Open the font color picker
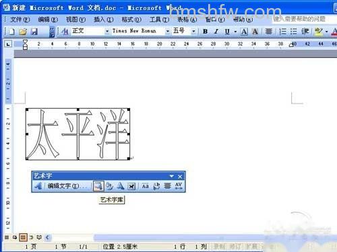Viewport: 337px width, 252px height. pyautogui.click(x=334, y=32)
